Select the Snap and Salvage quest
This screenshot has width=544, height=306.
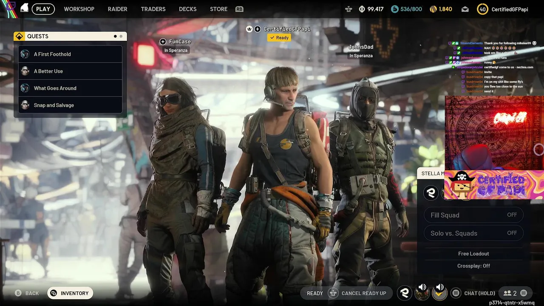click(x=70, y=105)
